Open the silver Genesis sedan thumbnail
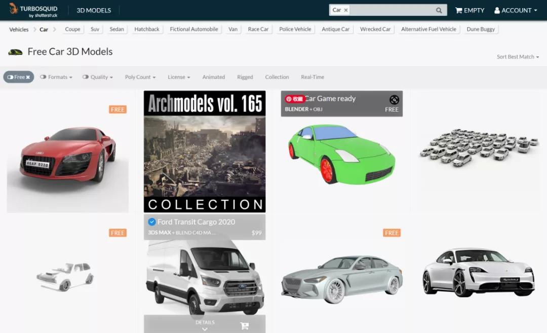 click(342, 279)
